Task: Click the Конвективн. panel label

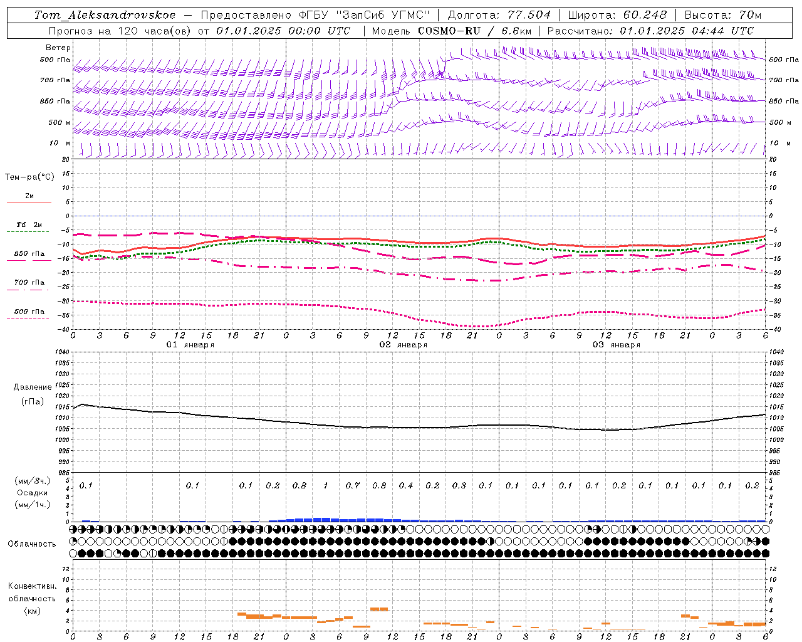Action: [x=33, y=586]
